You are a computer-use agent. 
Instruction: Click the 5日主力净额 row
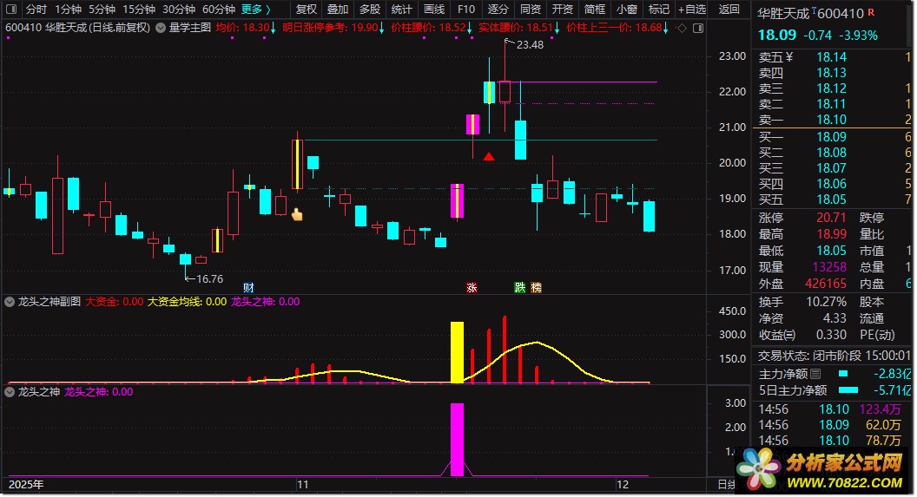(834, 390)
